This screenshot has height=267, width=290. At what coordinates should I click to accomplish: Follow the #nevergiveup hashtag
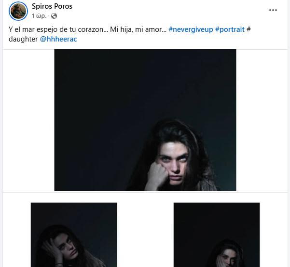coord(191,29)
